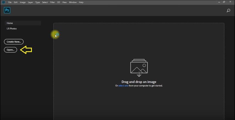This screenshot has height=120, width=235.
Task: Click the drag-and-drop image stack icon
Action: [x=139, y=68]
